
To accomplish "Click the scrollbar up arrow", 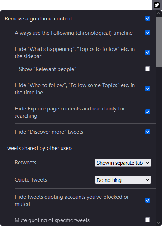I will coord(159,13).
